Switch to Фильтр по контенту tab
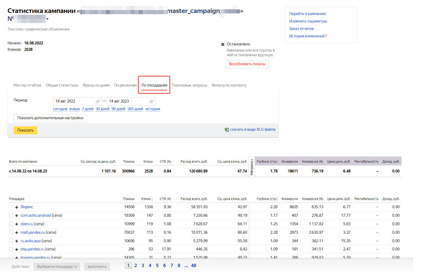The height and width of the screenshot is (272, 428). [x=229, y=85]
